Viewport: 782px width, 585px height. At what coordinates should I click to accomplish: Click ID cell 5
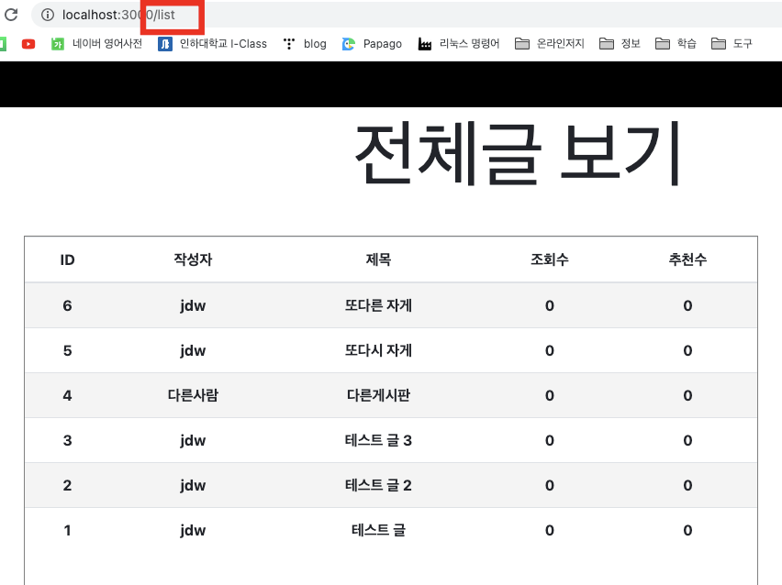click(67, 350)
